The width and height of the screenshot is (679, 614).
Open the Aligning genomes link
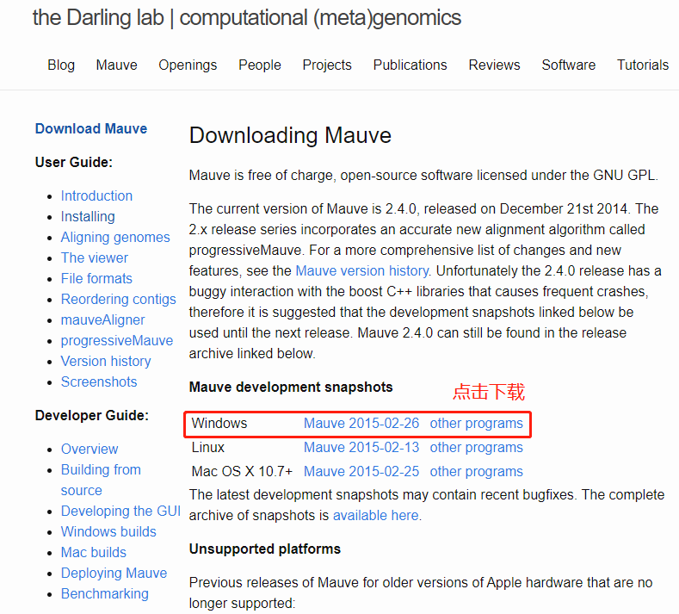(x=115, y=238)
